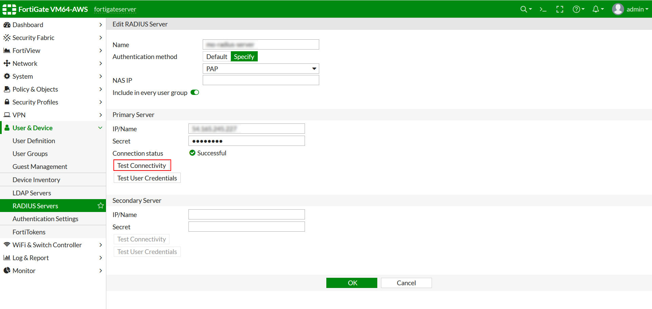Click the Secondary Server IP/Name field
The width and height of the screenshot is (652, 309).
click(x=246, y=214)
